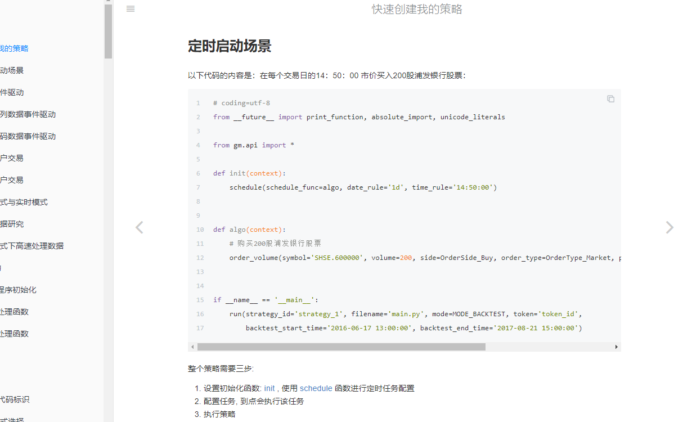The height and width of the screenshot is (422, 692).
Task: Open the '序初始化' sidebar entry
Action: point(19,290)
